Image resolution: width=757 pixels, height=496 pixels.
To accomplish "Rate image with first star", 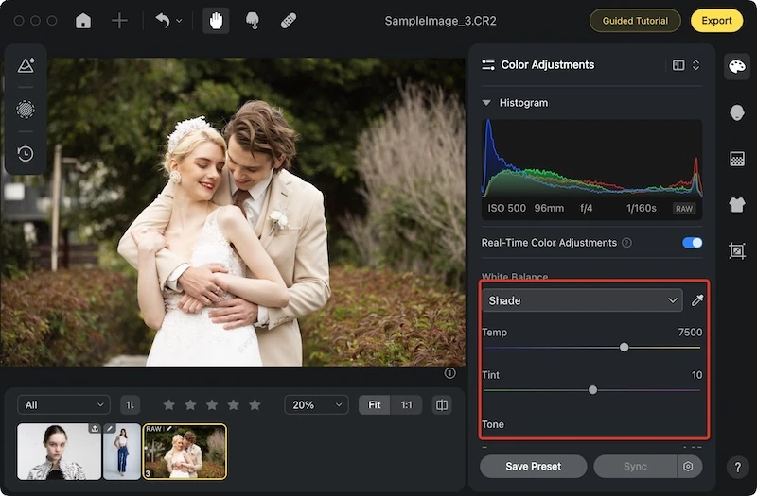I will [168, 405].
